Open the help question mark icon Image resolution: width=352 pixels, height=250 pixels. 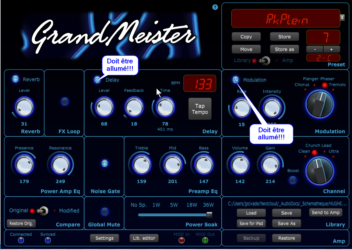(x=215, y=7)
